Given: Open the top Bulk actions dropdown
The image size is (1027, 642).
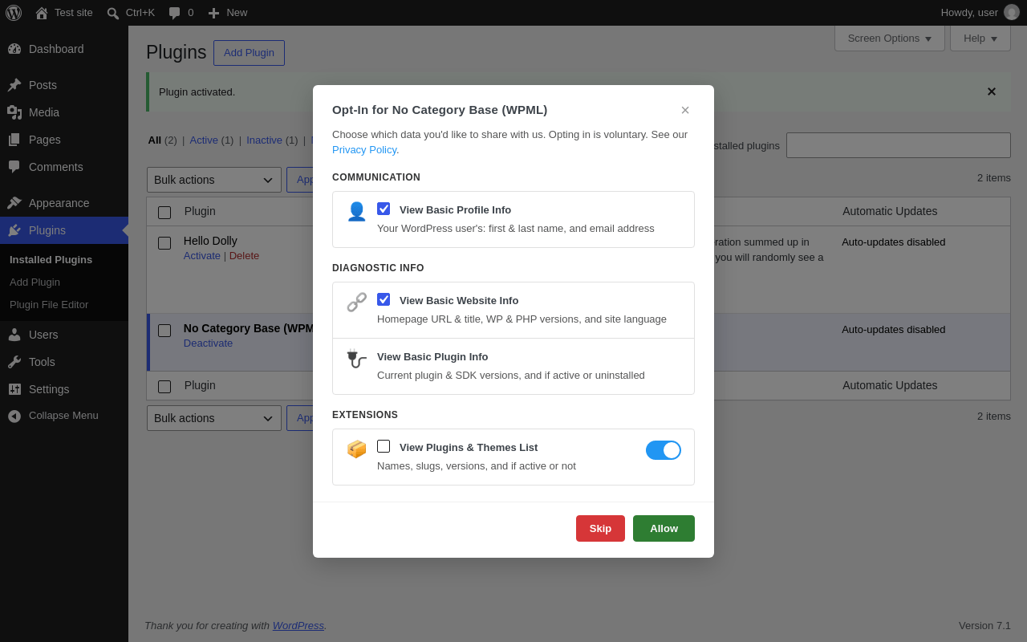Looking at the screenshot, I should (214, 180).
